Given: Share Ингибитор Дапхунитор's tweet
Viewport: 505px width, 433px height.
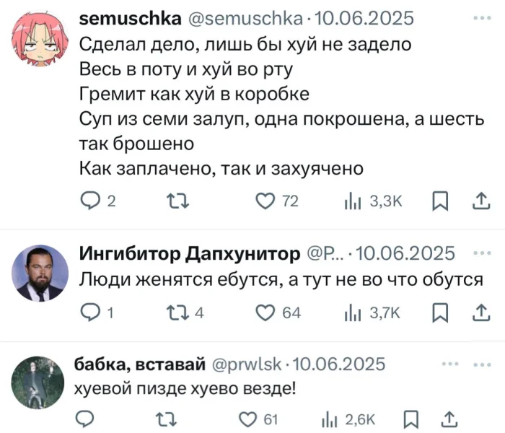Looking at the screenshot, I should click(x=480, y=312).
